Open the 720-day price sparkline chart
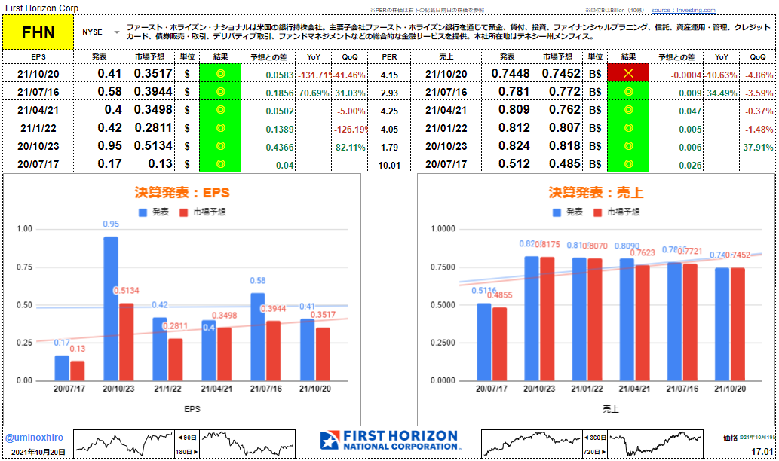The width and height of the screenshot is (779, 461). click(656, 444)
